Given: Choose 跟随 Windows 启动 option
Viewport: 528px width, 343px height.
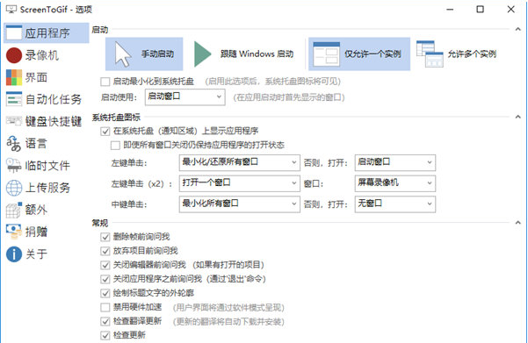Looking at the screenshot, I should click(x=244, y=54).
